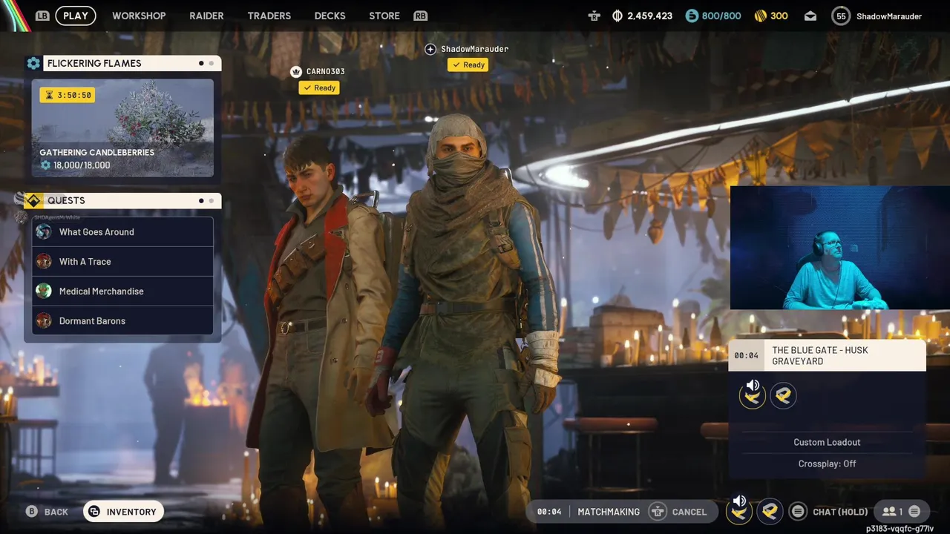Click the 18,000/18,000 progress value

click(x=82, y=165)
